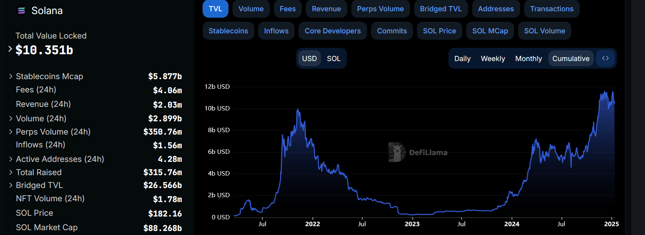Image resolution: width=645 pixels, height=235 pixels.
Task: Click the SOL Market Cap value $88.268b
Action: point(163,228)
